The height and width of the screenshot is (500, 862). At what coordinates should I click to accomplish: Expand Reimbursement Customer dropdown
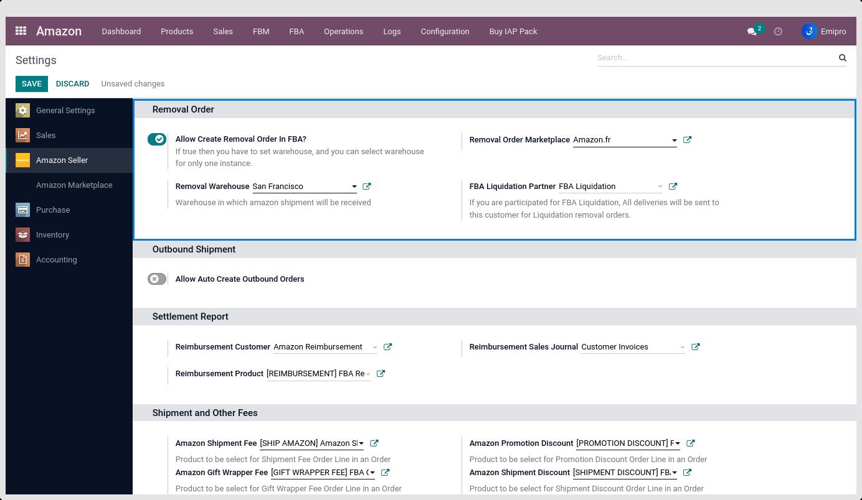374,348
